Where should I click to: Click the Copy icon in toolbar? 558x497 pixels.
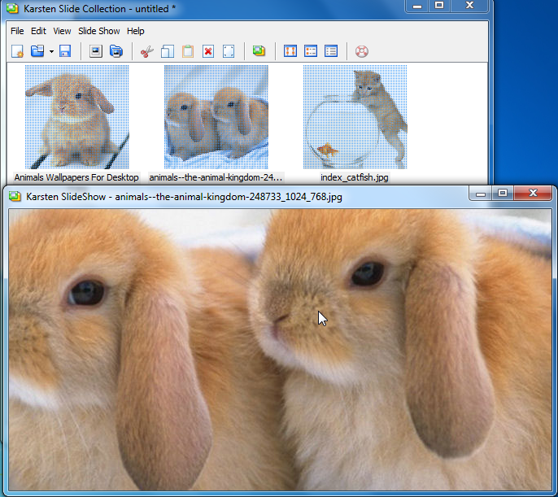pos(167,51)
